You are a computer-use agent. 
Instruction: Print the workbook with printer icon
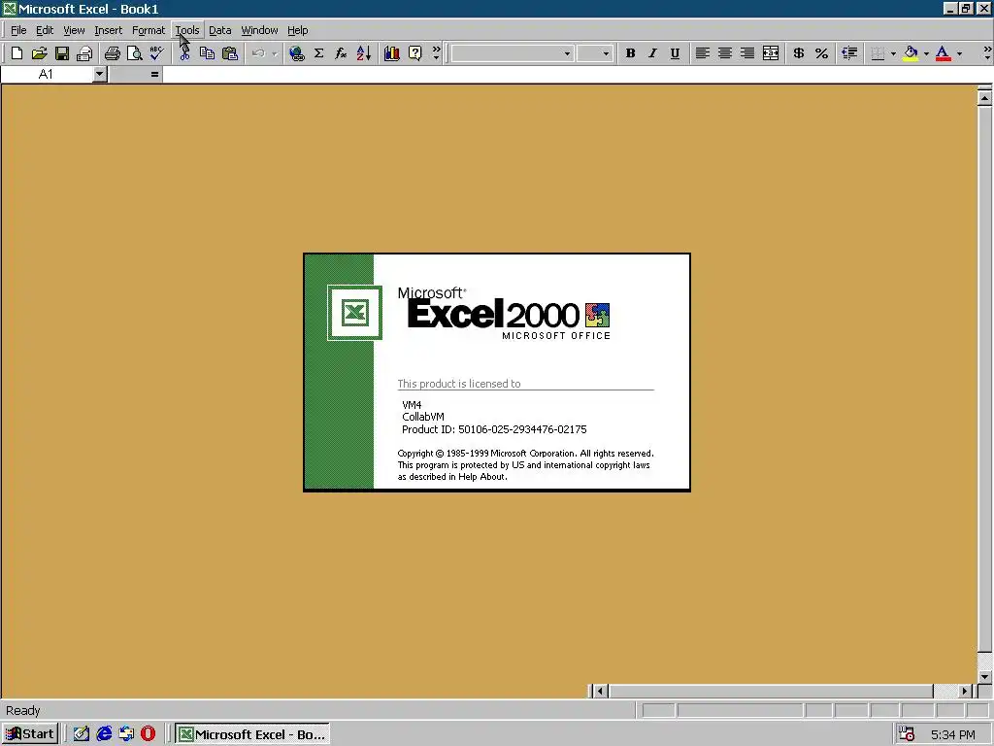point(113,54)
